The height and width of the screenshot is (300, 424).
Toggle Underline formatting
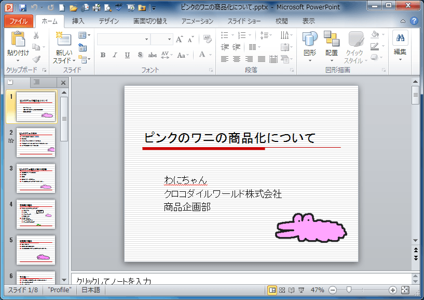pyautogui.click(x=127, y=55)
